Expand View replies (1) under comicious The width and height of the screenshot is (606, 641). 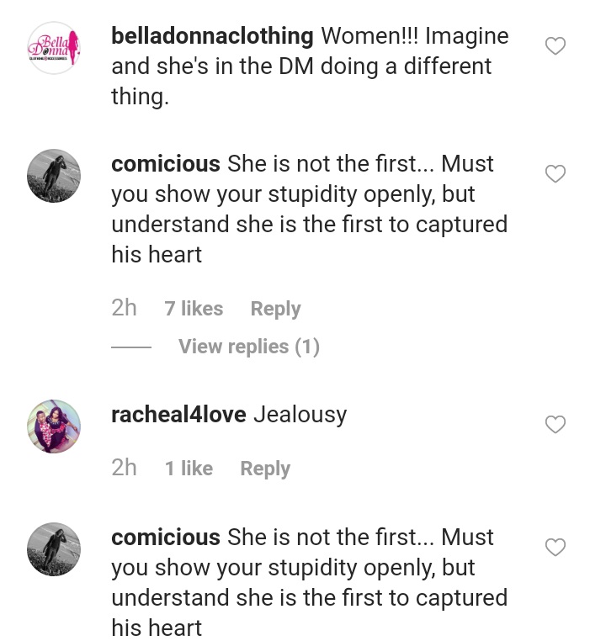[x=249, y=347]
